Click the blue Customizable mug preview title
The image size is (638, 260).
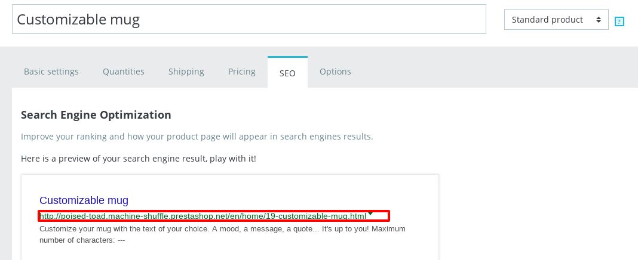click(x=84, y=200)
